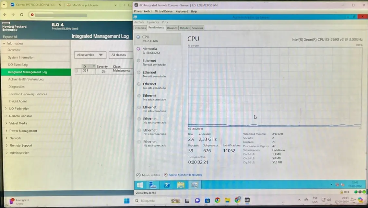This screenshot has height=208, width=368.
Task: Select the Memoria radio button in Rendimiento
Action: pyautogui.click(x=138, y=48)
